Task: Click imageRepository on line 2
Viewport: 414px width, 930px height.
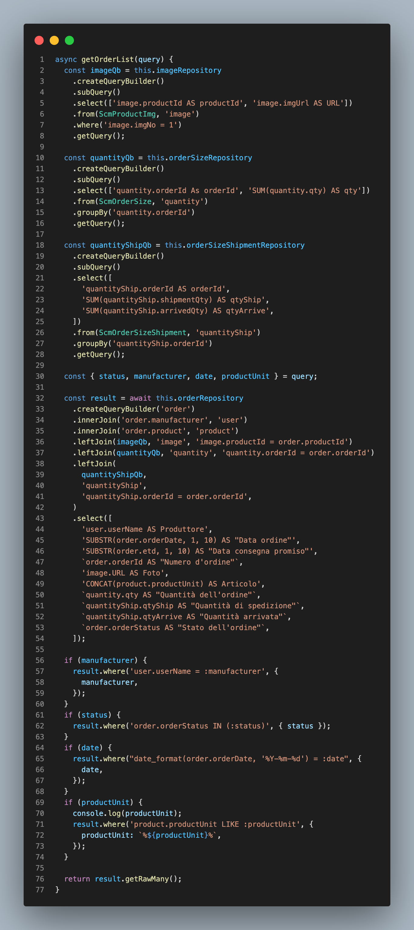Action: coord(189,70)
